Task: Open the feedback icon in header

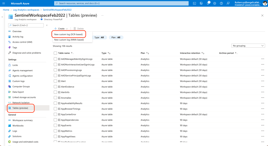Action: click(228, 3)
